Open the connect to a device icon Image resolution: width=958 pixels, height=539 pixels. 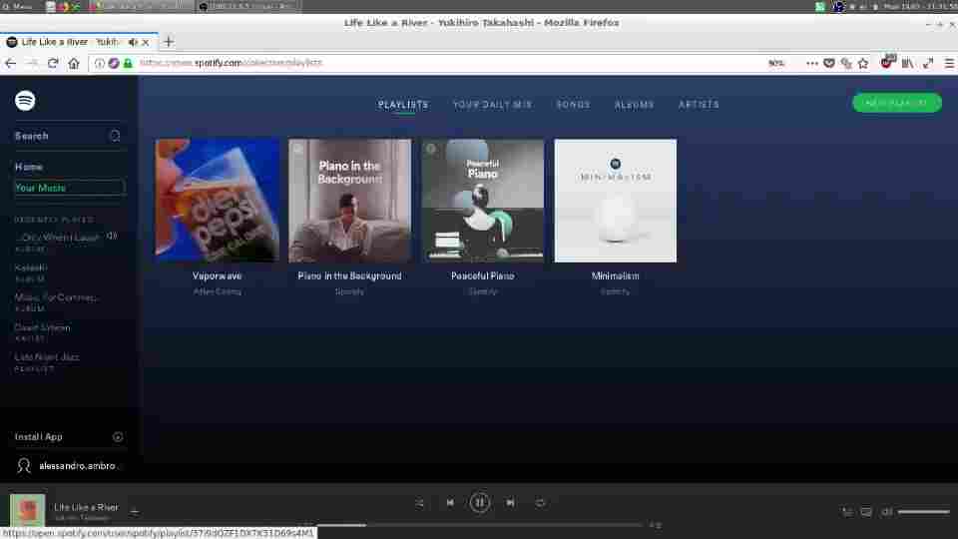(x=866, y=512)
